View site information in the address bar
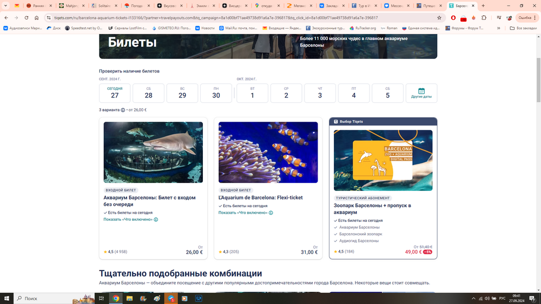 [49, 18]
